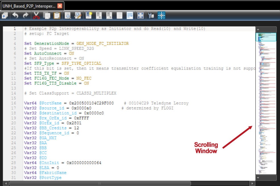Click the minimap scroll up arrow
This screenshot has width=280, height=186.
point(258,30)
